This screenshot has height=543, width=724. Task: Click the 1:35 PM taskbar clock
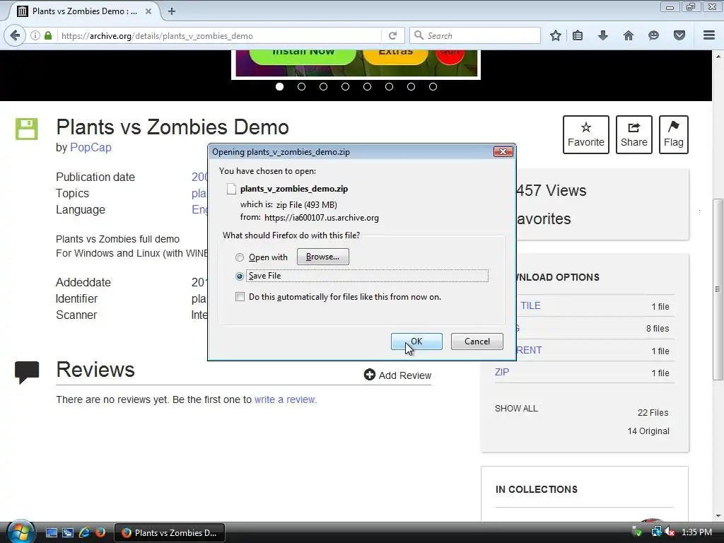pos(696,532)
